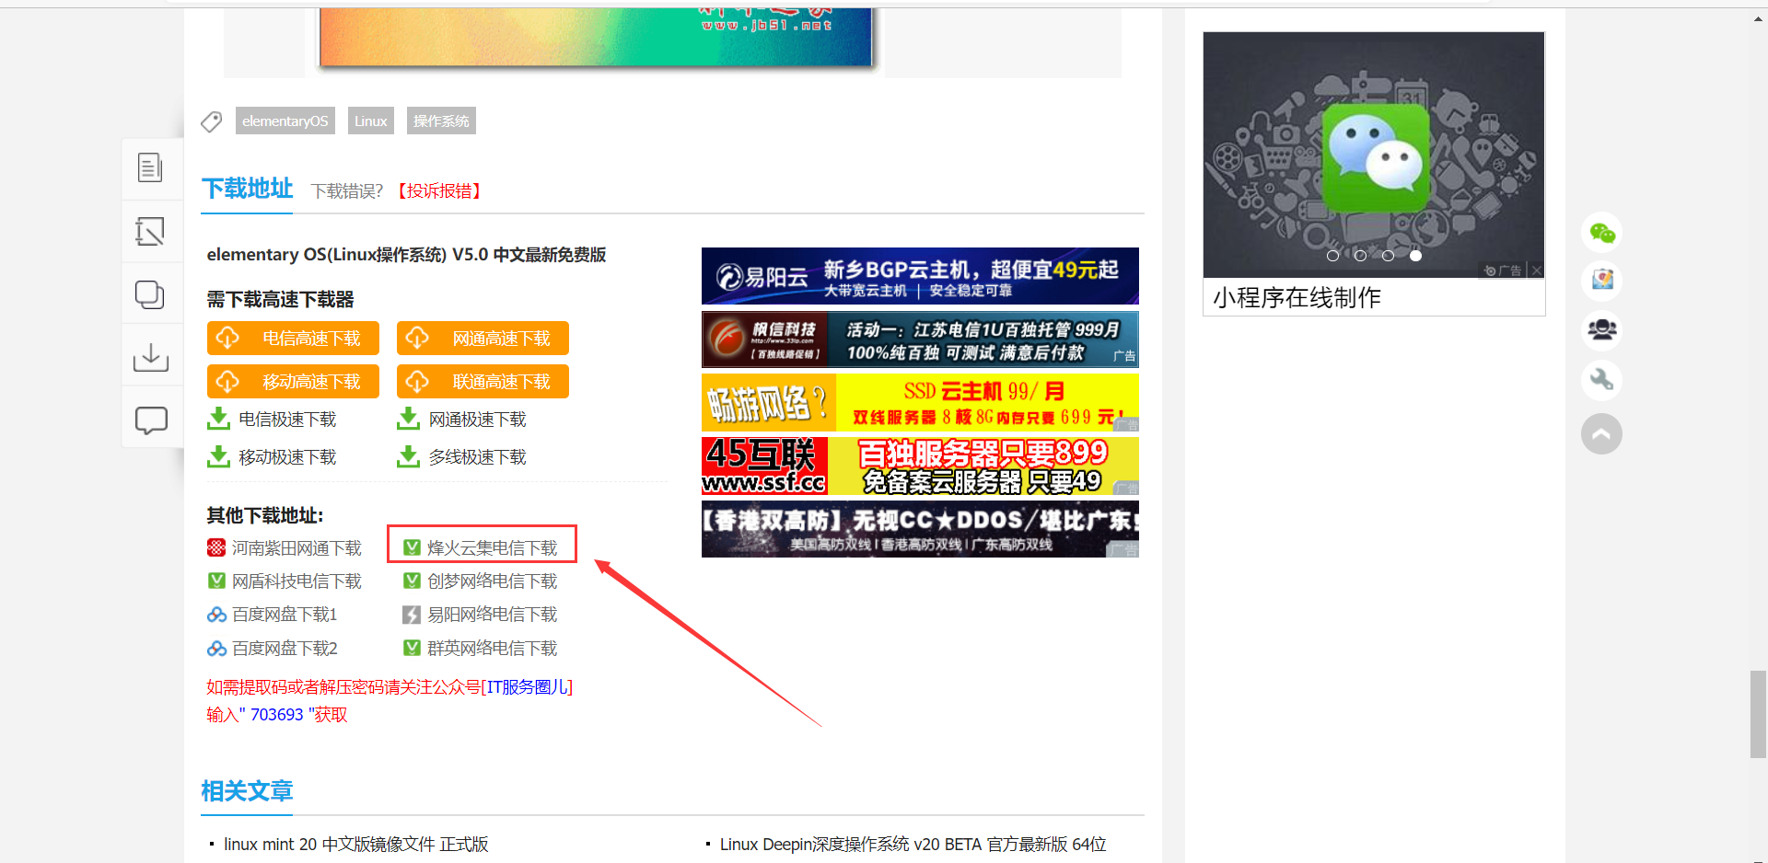The image size is (1768, 863).
Task: Open the 烽火云集电信下载 link
Action: pyautogui.click(x=492, y=547)
